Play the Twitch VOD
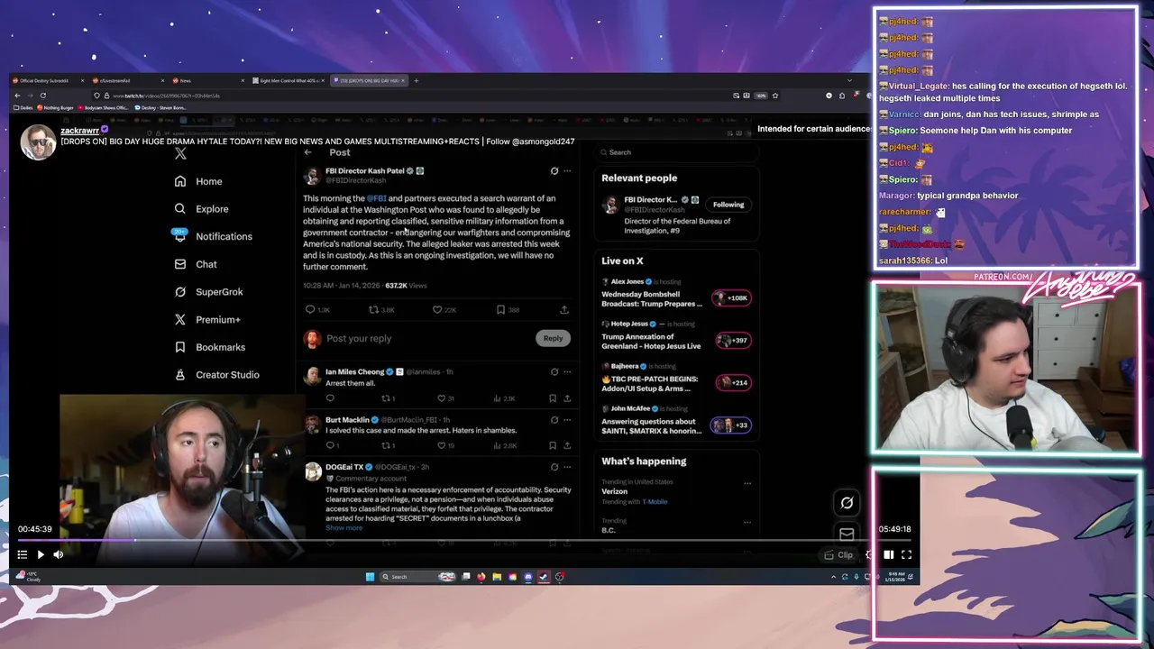Screen dimensions: 1154x649 pos(41,555)
